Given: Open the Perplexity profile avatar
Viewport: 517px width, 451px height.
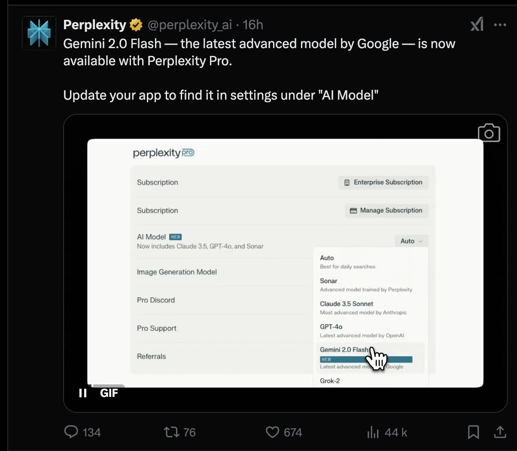Looking at the screenshot, I should click(39, 33).
